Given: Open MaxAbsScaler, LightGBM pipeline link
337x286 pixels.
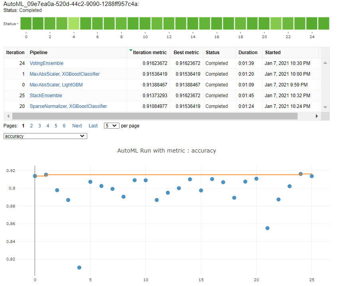Looking at the screenshot, I should click(56, 85).
